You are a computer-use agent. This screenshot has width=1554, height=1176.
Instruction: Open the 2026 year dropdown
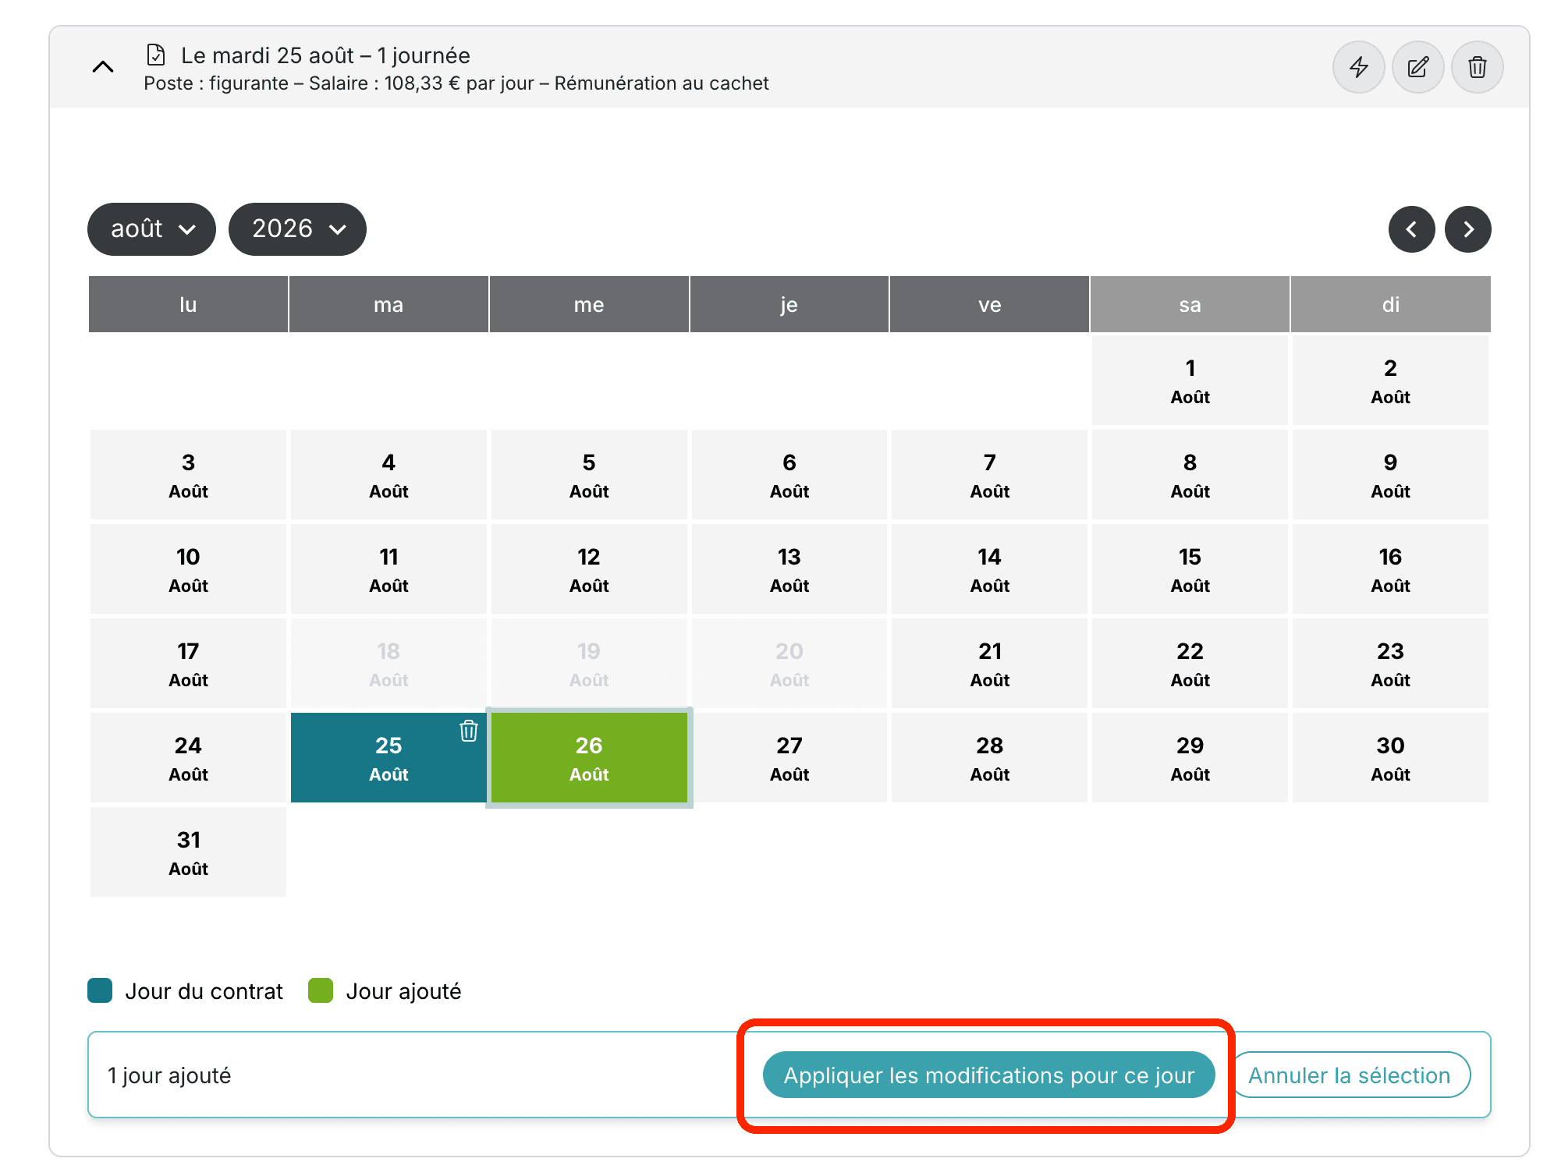[x=297, y=229]
